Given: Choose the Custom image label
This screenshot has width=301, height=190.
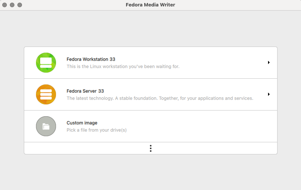Looking at the screenshot, I should click(x=82, y=123).
